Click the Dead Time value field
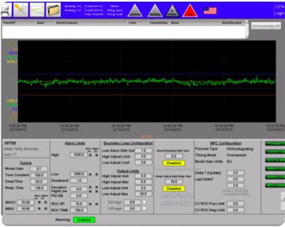 click(x=39, y=181)
